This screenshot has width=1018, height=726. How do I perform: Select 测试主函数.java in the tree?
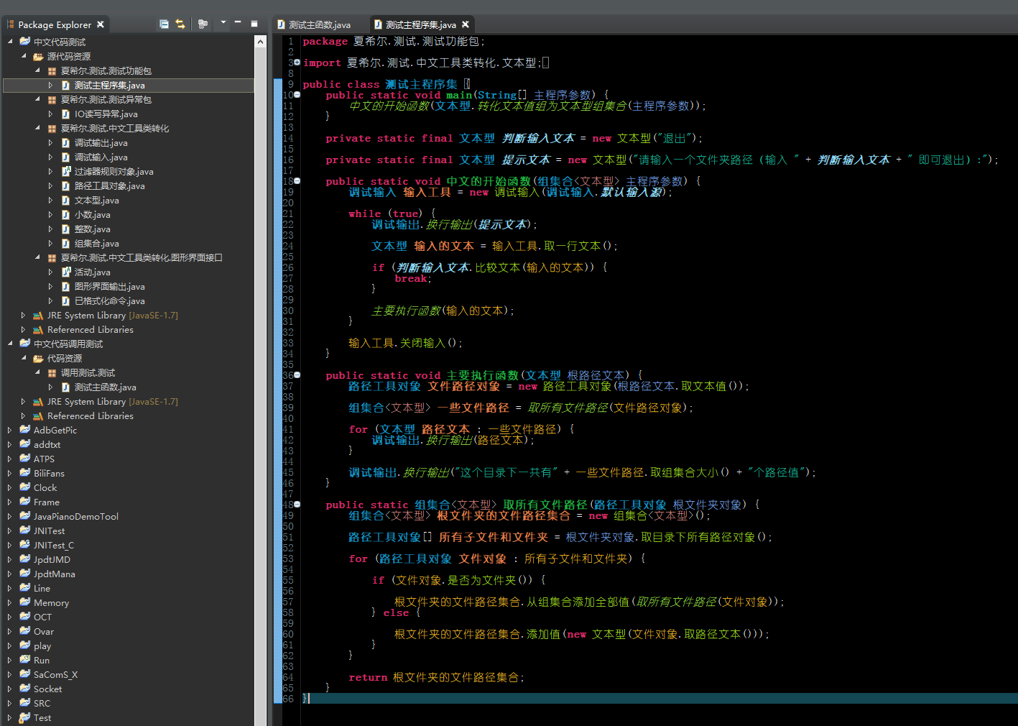coord(106,387)
